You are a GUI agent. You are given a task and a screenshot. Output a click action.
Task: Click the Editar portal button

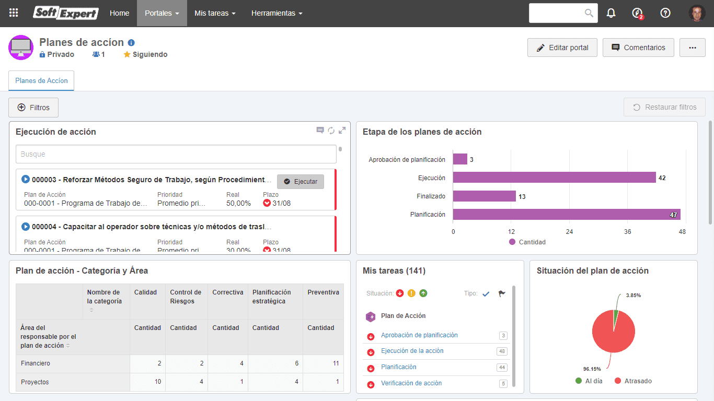[x=562, y=48]
